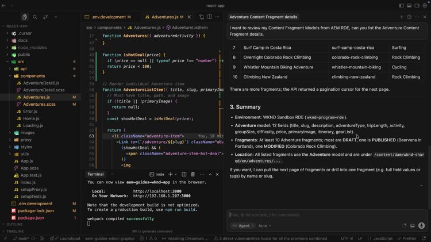This screenshot has height=242, width=431.
Task: Open the Auto model dropdown
Action: tap(264, 226)
